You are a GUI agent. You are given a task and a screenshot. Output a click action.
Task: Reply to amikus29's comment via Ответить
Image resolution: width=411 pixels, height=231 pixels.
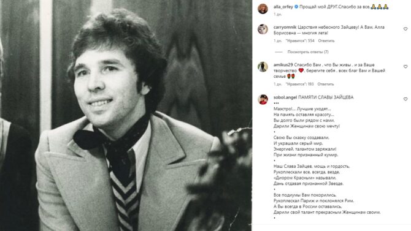click(326, 84)
